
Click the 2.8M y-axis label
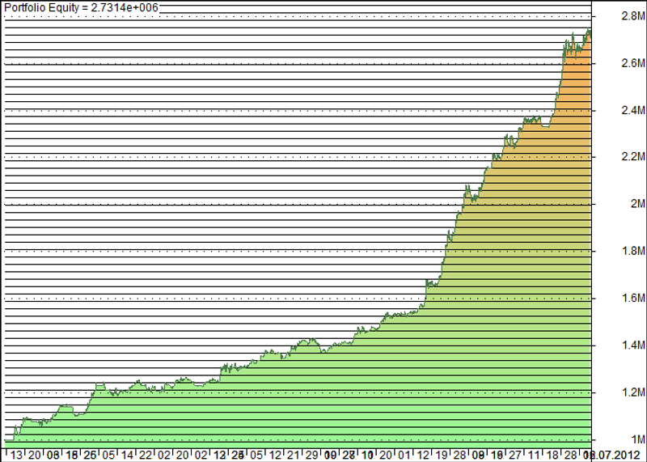[x=632, y=16]
